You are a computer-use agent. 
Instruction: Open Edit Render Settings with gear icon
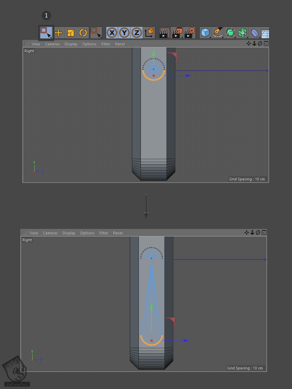pyautogui.click(x=190, y=33)
